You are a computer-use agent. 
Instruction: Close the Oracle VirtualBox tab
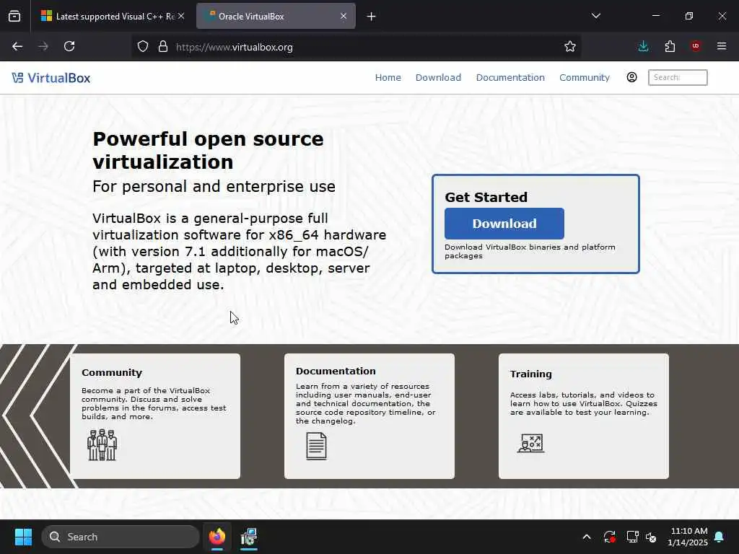344,16
